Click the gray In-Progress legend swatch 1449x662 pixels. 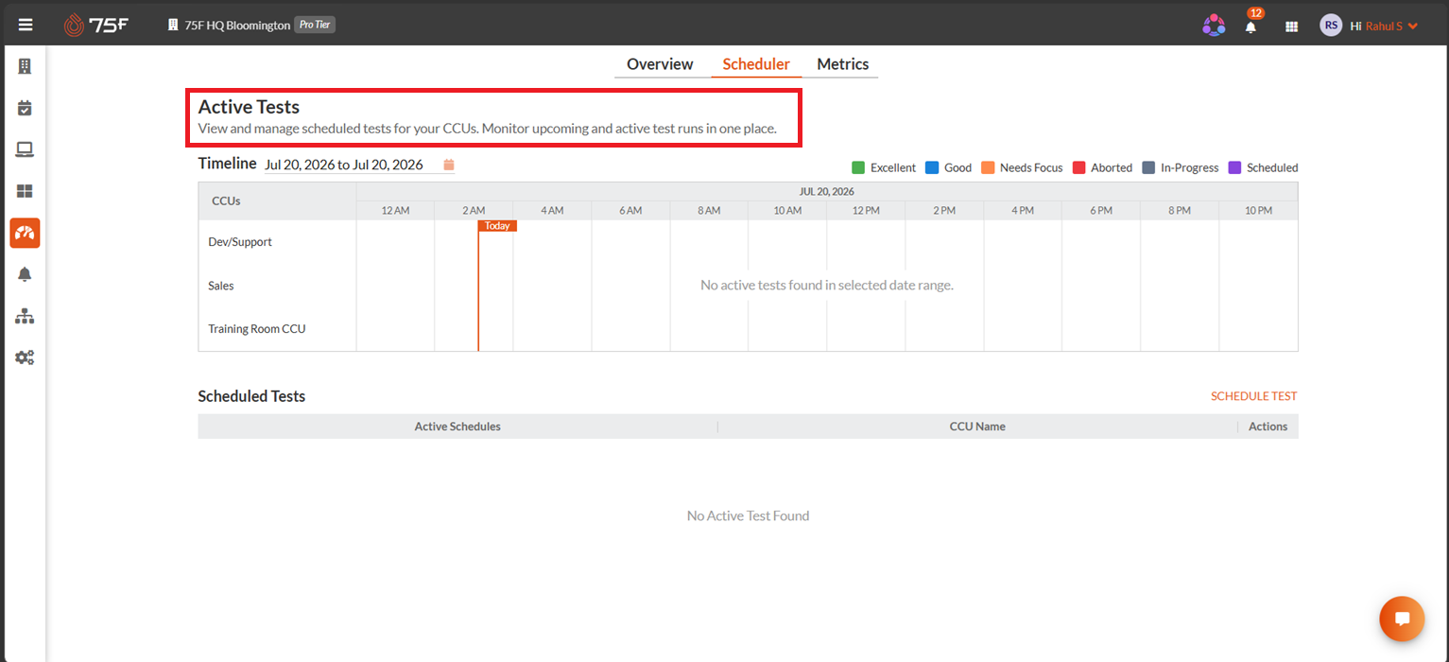pyautogui.click(x=1148, y=167)
